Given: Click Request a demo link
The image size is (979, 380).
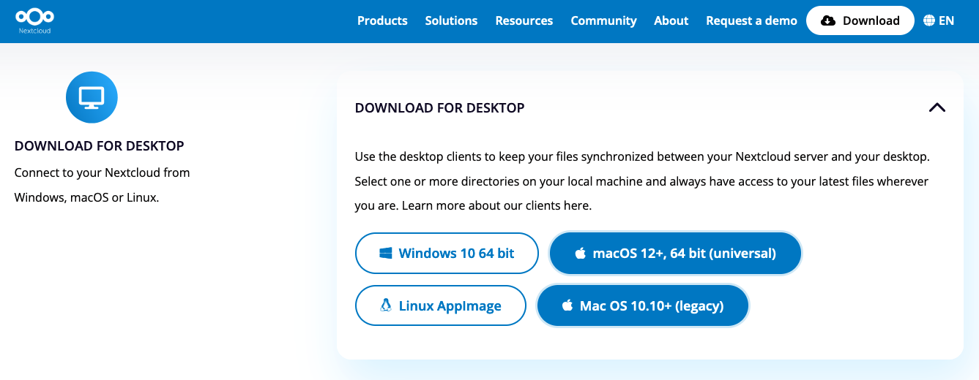Looking at the screenshot, I should pos(751,20).
